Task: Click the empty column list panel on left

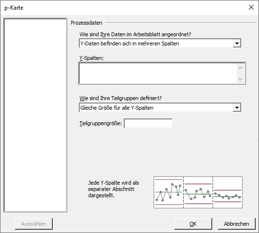Action: (x=35, y=115)
